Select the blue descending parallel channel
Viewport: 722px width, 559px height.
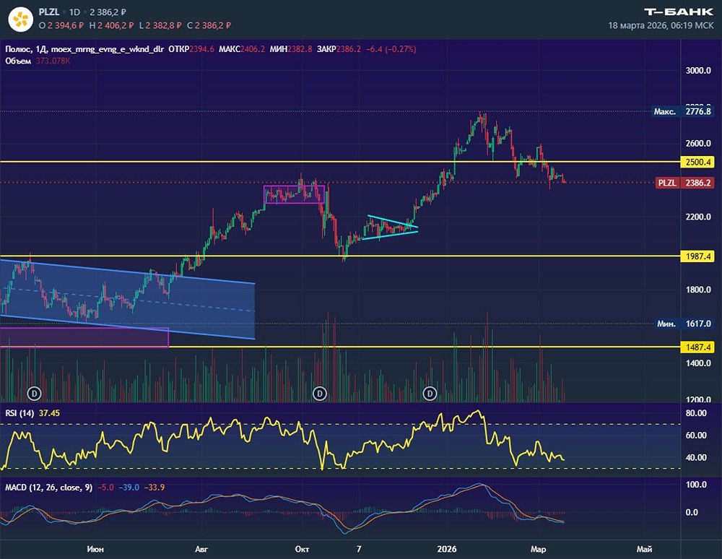click(127, 300)
